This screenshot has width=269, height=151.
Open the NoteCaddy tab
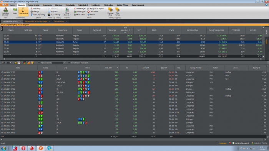click(x=70, y=5)
